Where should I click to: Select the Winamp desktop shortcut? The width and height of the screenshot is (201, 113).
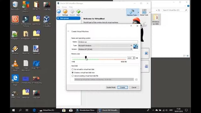15,50
